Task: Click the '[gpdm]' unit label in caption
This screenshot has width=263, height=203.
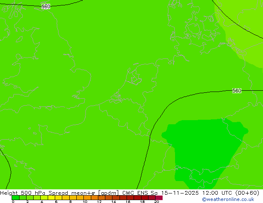Action: (x=109, y=193)
